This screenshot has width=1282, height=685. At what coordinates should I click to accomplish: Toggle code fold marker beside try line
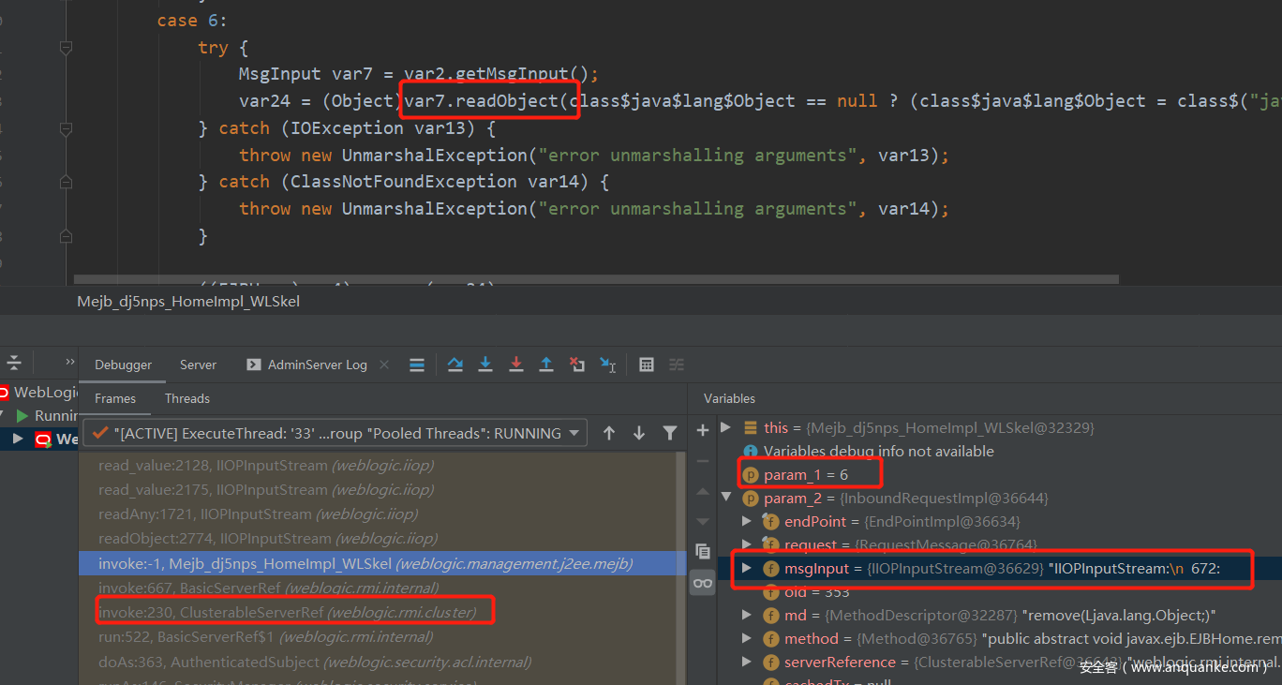tap(66, 47)
